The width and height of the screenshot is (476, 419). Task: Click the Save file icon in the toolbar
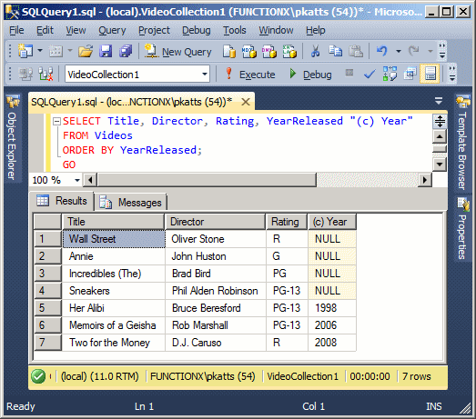pyautogui.click(x=106, y=51)
